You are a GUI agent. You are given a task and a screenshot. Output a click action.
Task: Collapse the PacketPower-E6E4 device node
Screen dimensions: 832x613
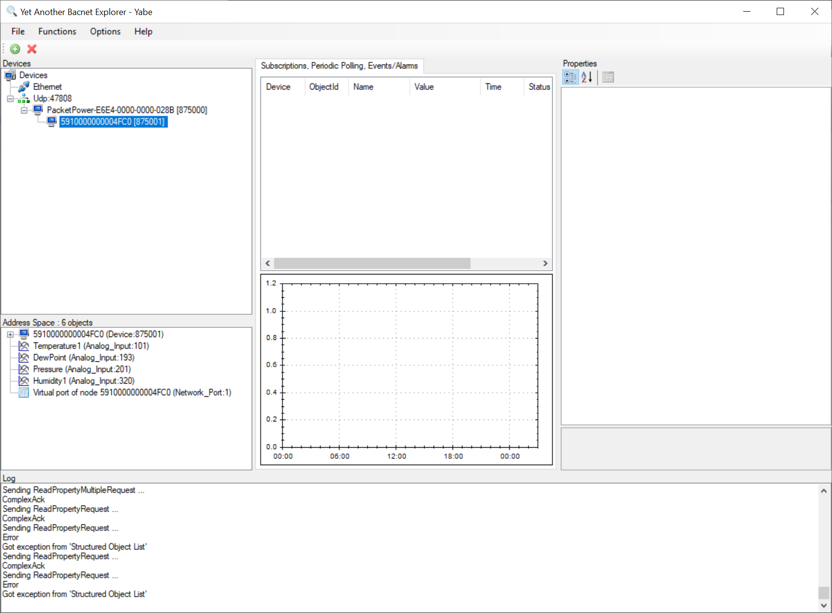pos(24,110)
